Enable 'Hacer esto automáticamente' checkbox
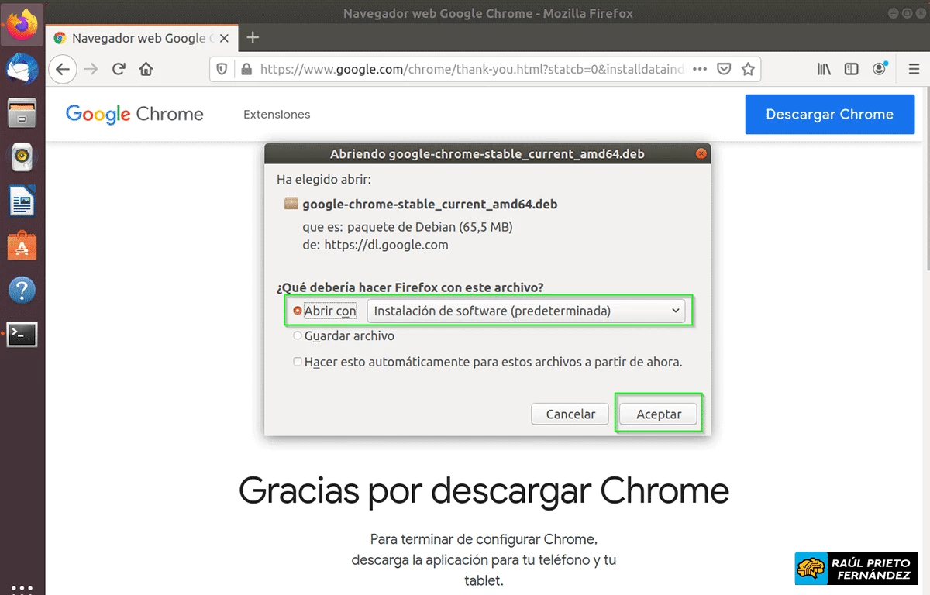The height and width of the screenshot is (595, 930). [298, 361]
